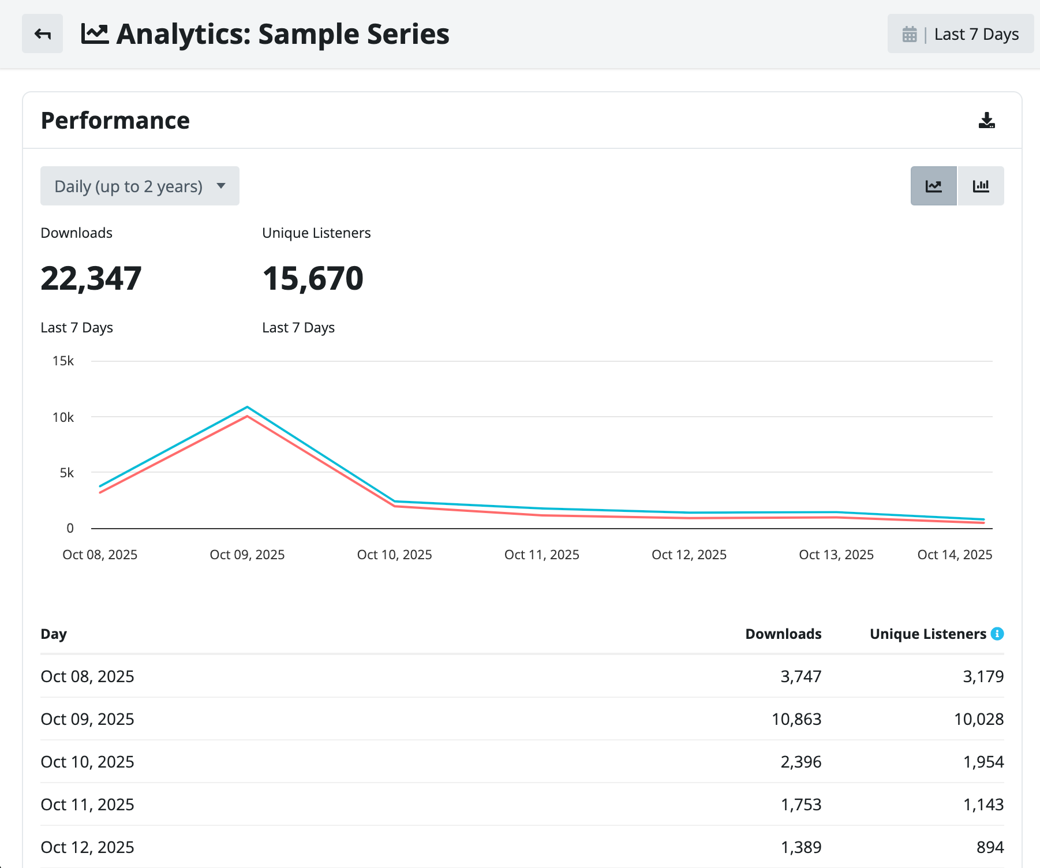The height and width of the screenshot is (868, 1040).
Task: Click the calendar icon in date range
Action: tap(910, 35)
